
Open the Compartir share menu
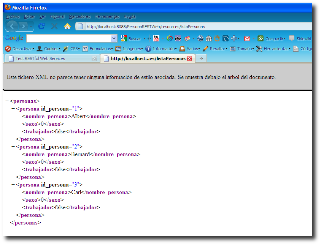[x=272, y=38]
